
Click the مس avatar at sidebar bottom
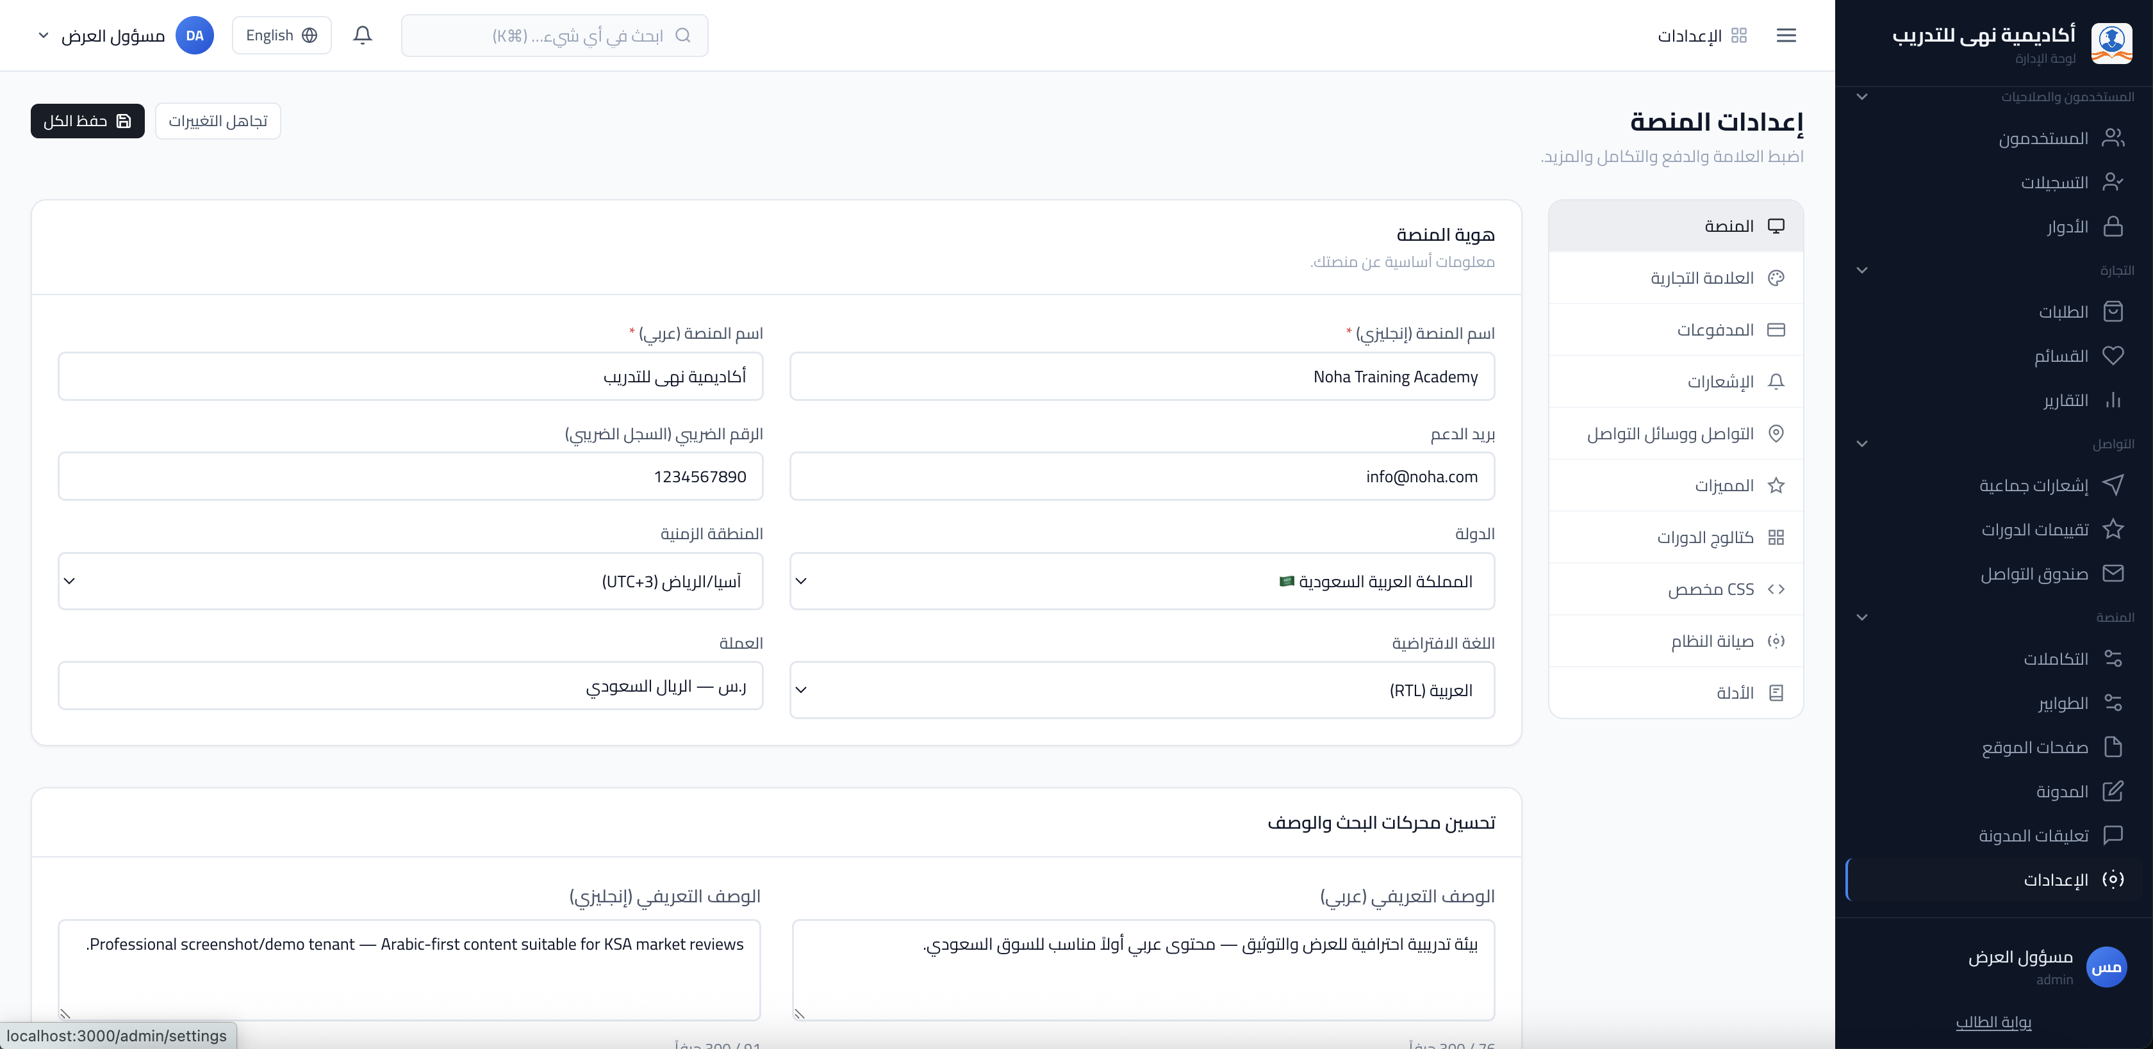click(x=2106, y=967)
